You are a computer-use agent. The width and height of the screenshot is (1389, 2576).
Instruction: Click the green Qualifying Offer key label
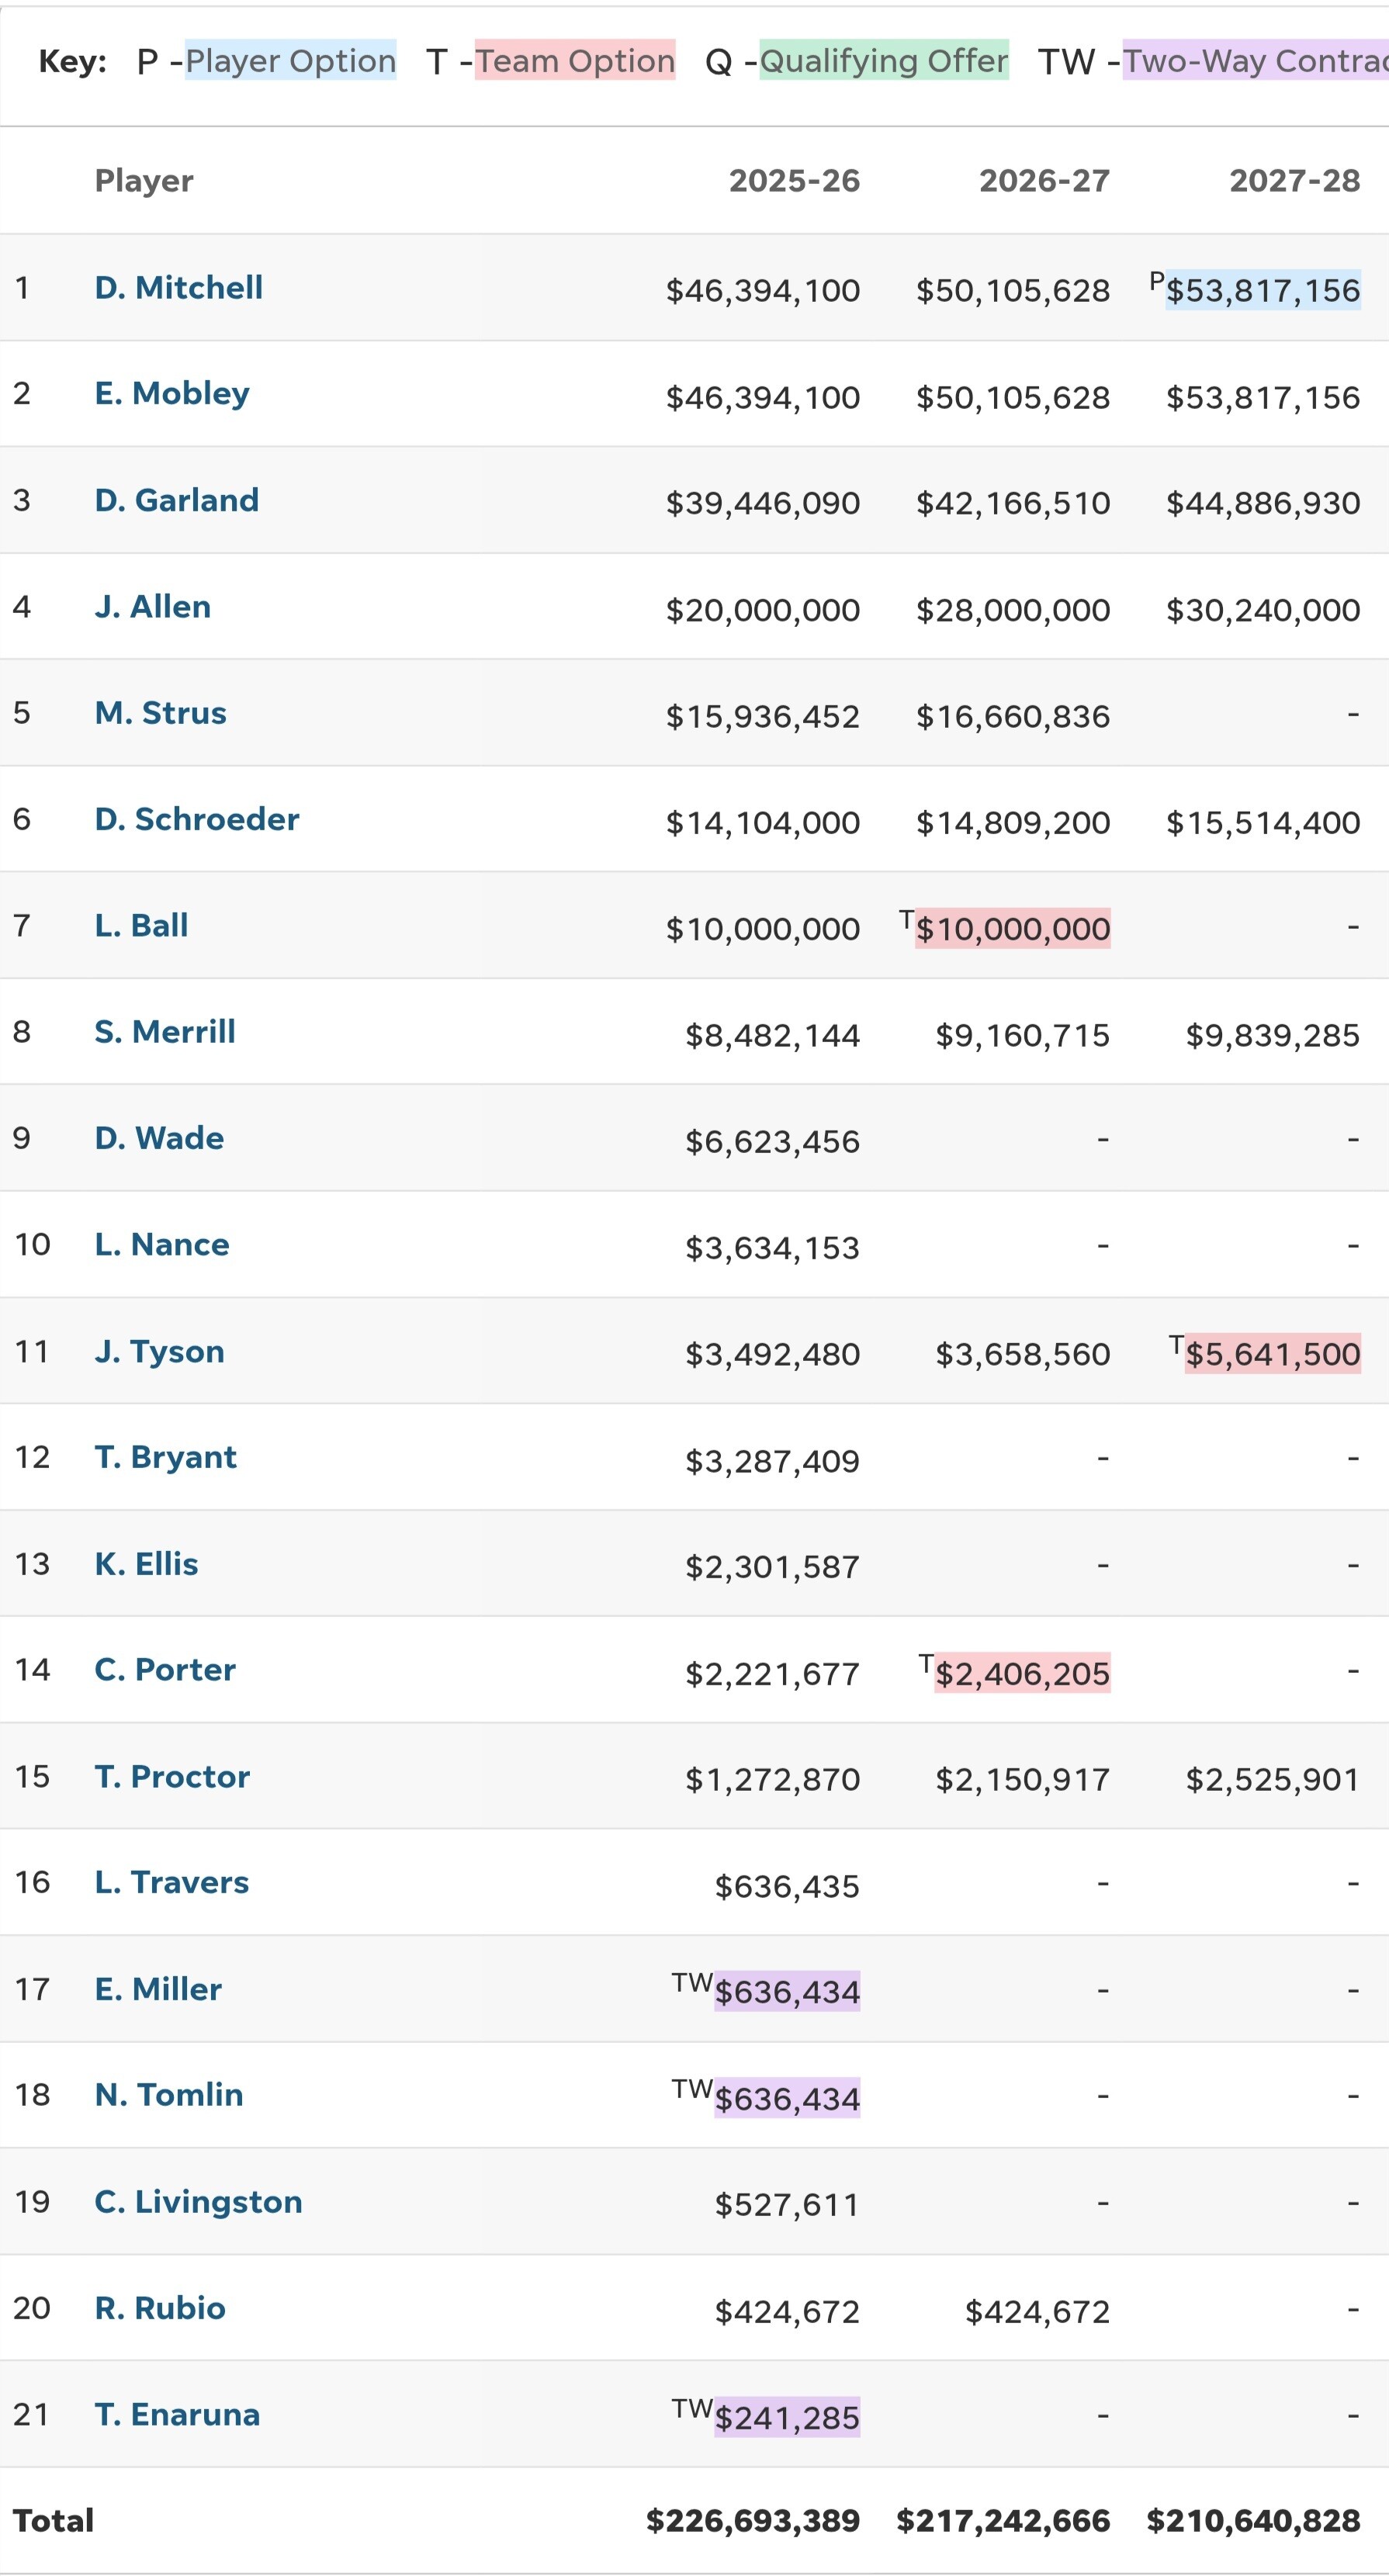coord(884,61)
